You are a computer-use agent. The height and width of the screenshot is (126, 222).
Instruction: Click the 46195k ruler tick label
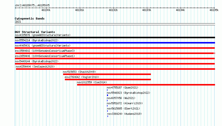(x=214, y=10)
